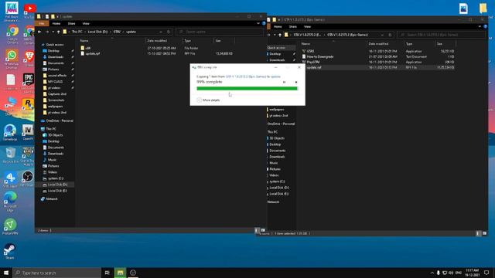495x278 pixels.
Task: Open OBS Studio desktop shortcut
Action: click(x=28, y=178)
